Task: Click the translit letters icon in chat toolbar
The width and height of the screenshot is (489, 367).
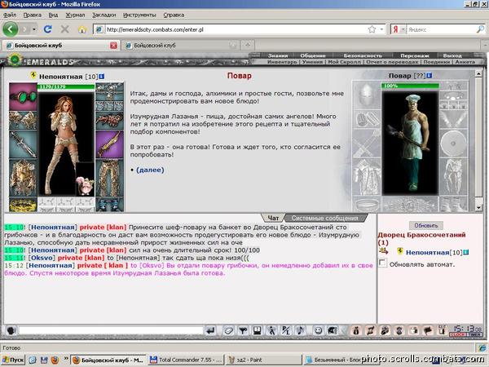Action: 286,330
